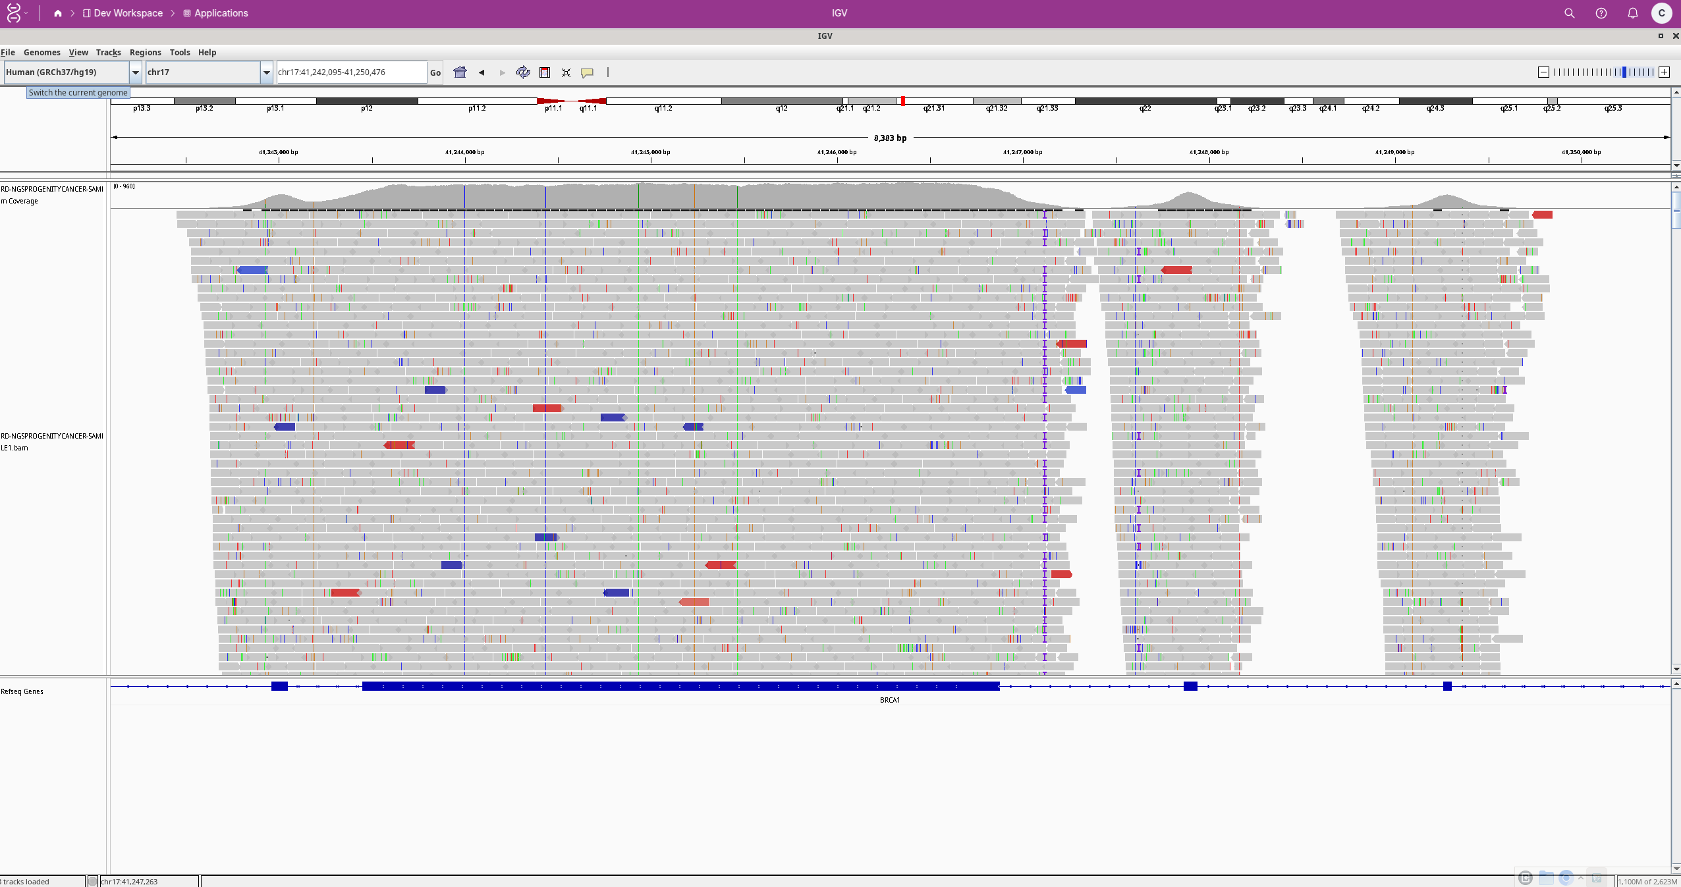Click the zoom level slider bar
The height and width of the screenshot is (887, 1681).
click(x=1604, y=72)
